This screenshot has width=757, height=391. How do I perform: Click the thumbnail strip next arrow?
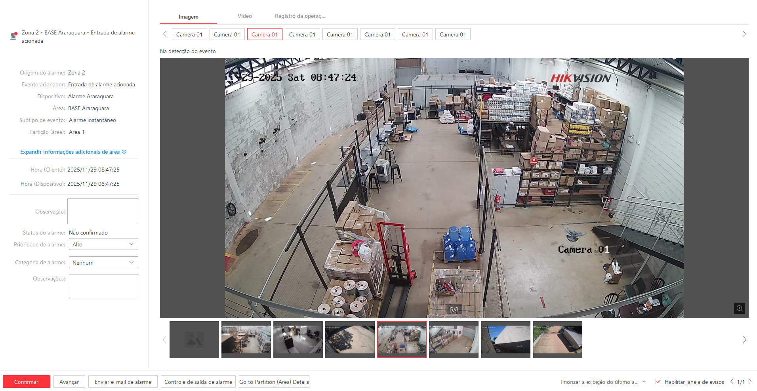tap(744, 340)
